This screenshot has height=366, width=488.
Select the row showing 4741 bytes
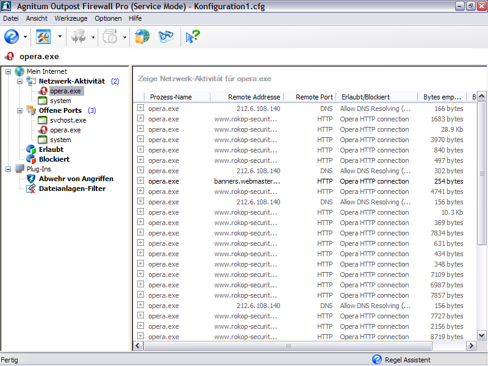(x=305, y=192)
